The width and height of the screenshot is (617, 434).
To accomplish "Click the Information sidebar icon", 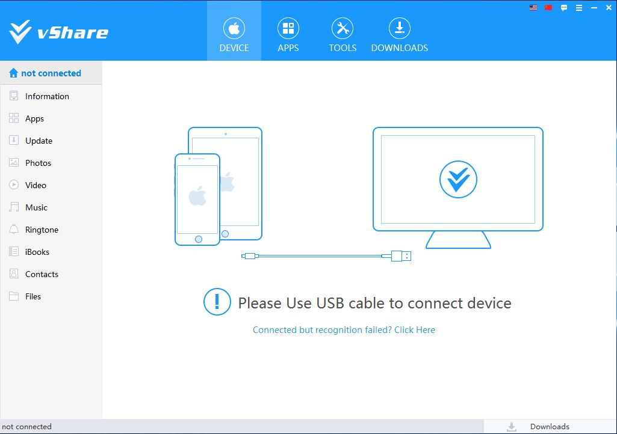I will coord(14,96).
